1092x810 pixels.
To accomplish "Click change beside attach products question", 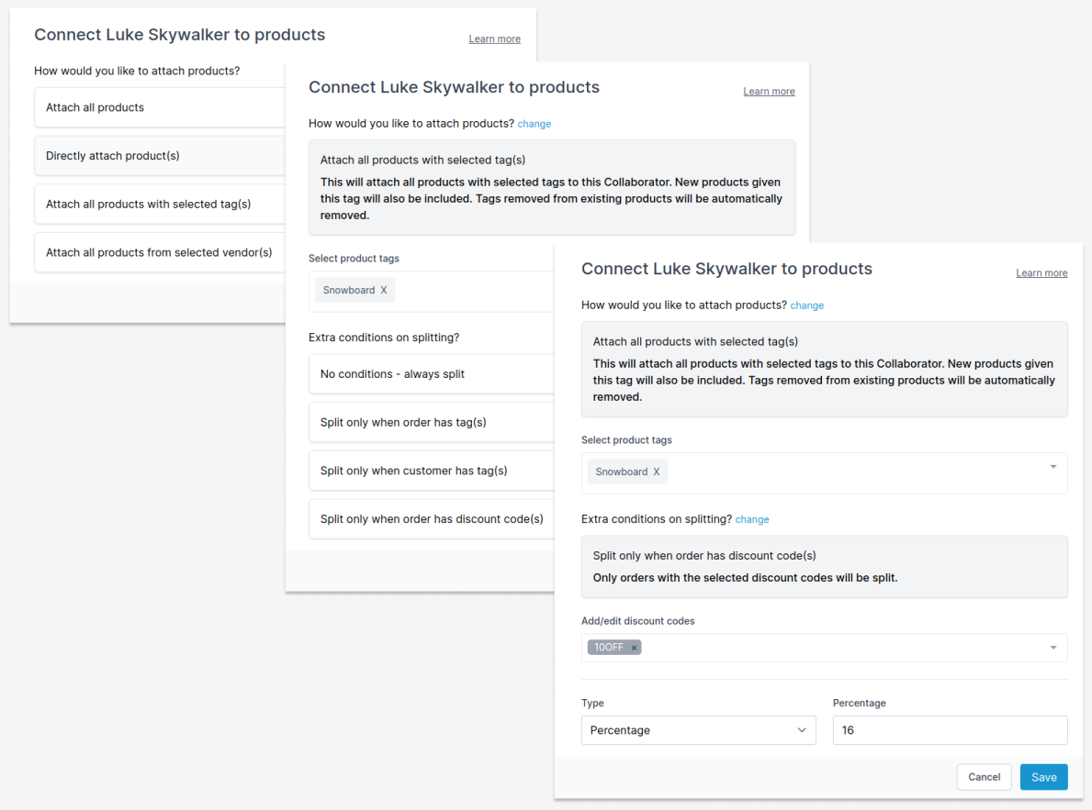I will (806, 305).
